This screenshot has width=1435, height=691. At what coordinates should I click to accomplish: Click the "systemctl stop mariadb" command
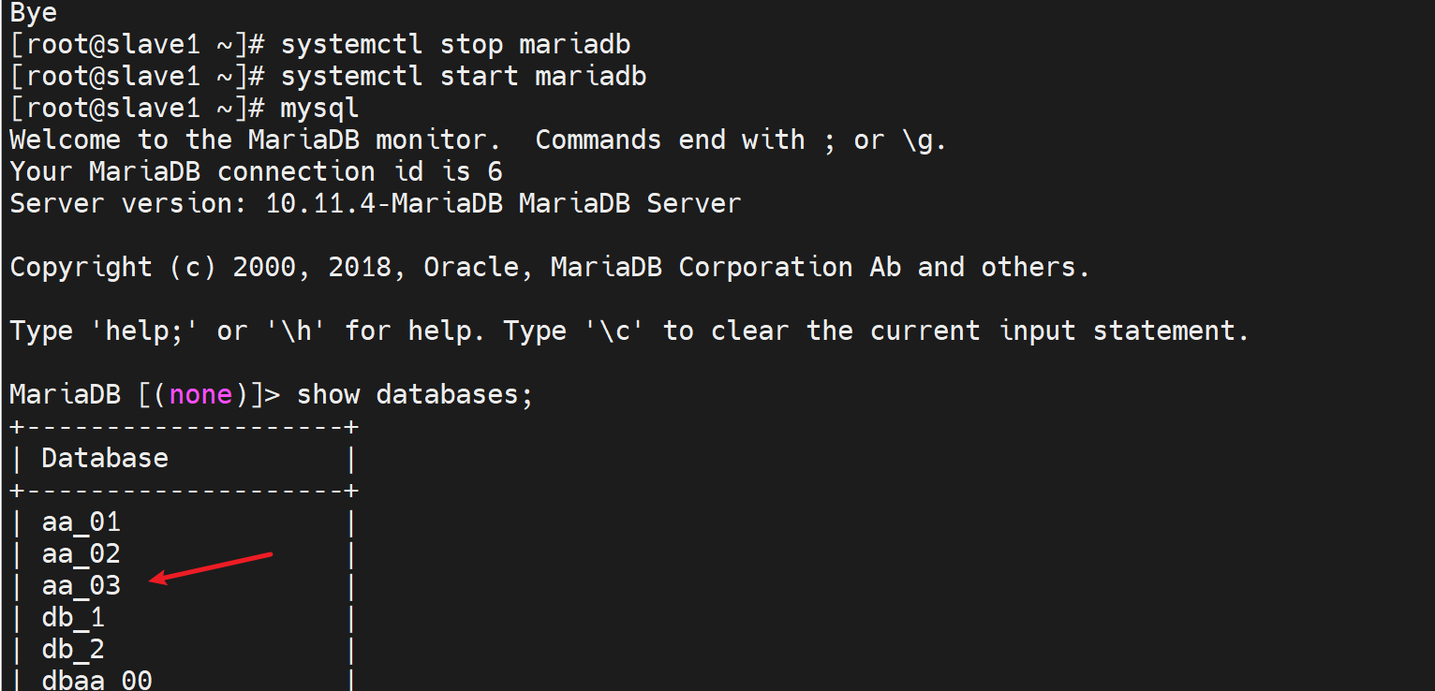click(x=455, y=45)
